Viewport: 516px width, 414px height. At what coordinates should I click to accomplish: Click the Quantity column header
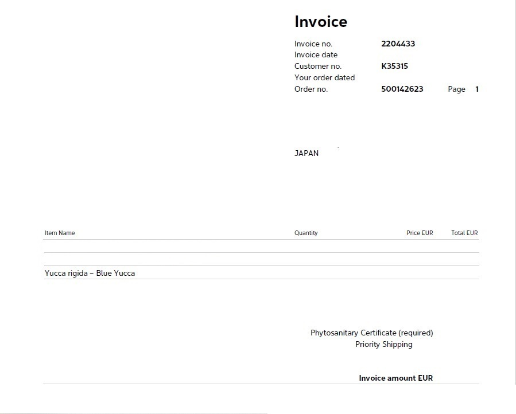click(306, 233)
